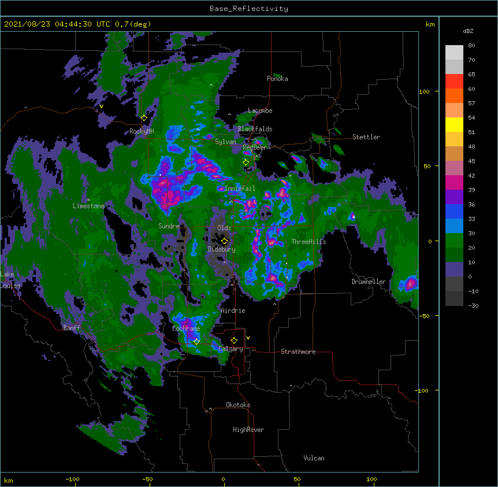Click the yellow diamond marker above Calgary
This screenshot has width=498, height=487.
(234, 341)
